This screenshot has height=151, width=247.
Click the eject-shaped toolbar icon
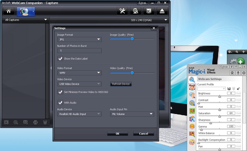162,11
